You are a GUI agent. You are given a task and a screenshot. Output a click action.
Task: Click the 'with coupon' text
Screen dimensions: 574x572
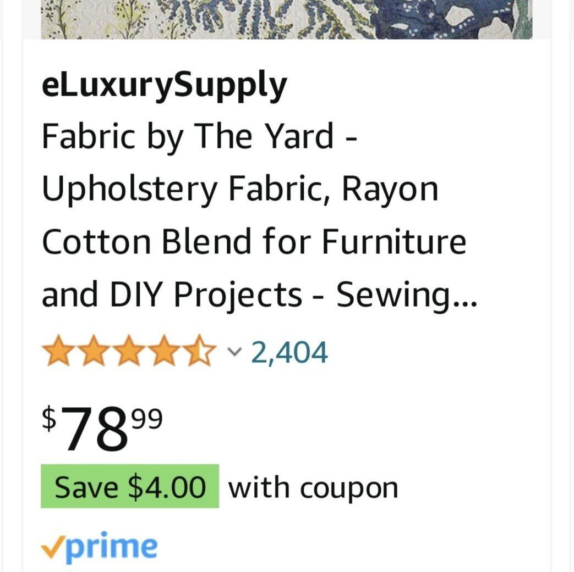click(x=313, y=487)
